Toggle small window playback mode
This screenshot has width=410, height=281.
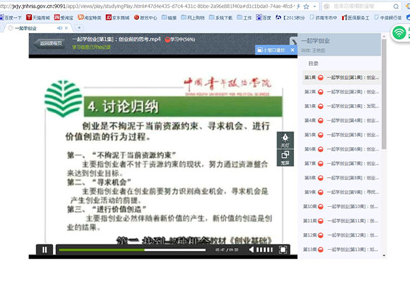point(271,50)
